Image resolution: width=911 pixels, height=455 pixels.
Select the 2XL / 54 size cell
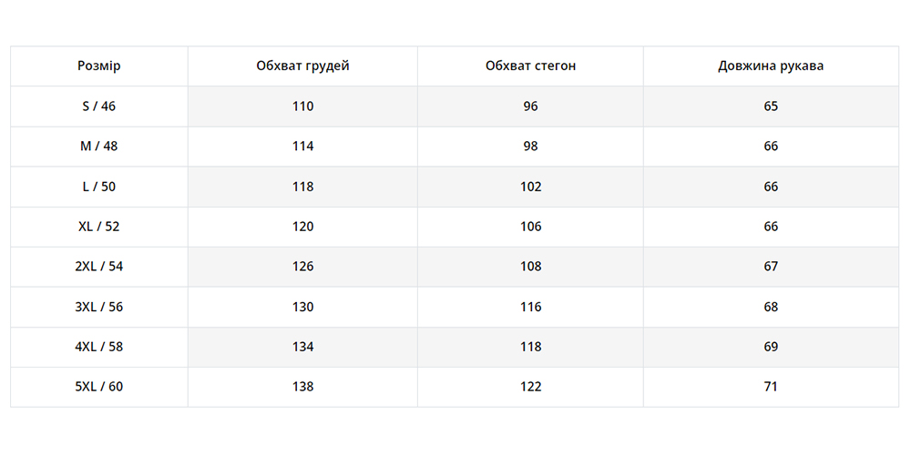(x=99, y=267)
